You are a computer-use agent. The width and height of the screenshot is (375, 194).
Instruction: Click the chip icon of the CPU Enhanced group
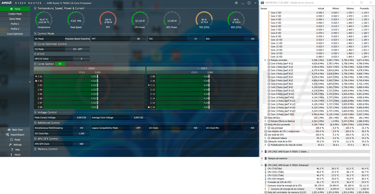[x=266, y=165]
